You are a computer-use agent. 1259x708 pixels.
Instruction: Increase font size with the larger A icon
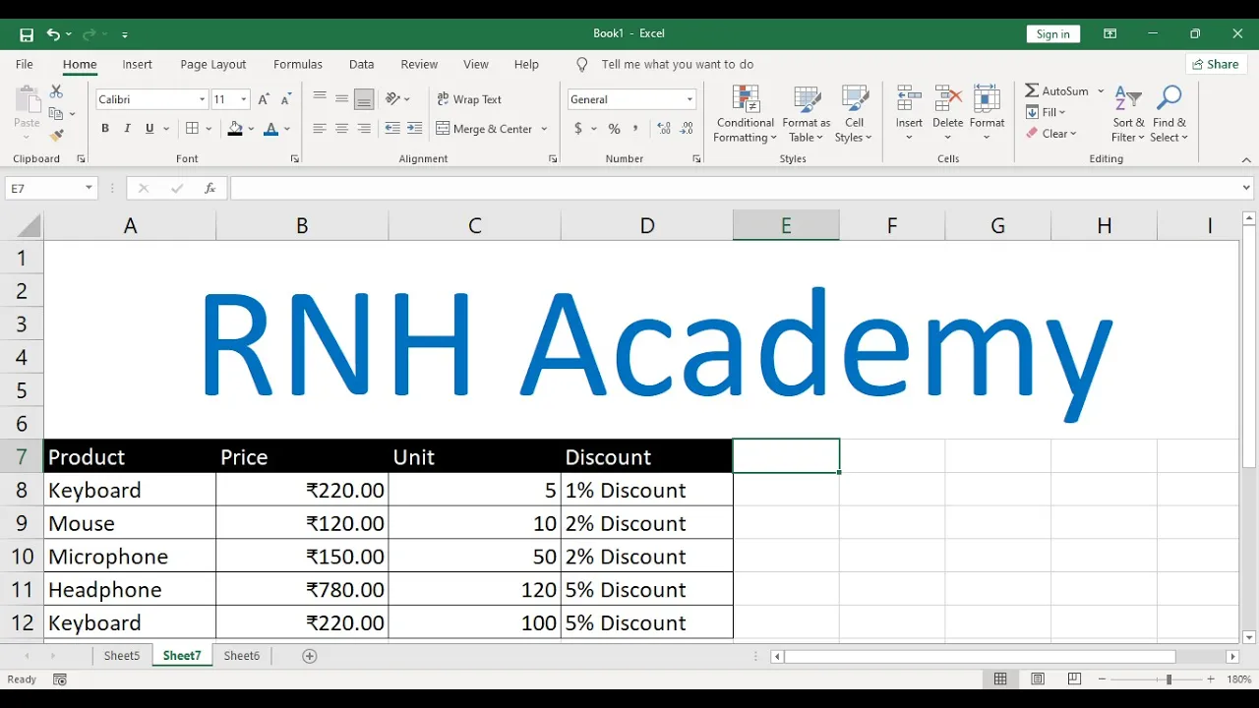click(x=264, y=99)
